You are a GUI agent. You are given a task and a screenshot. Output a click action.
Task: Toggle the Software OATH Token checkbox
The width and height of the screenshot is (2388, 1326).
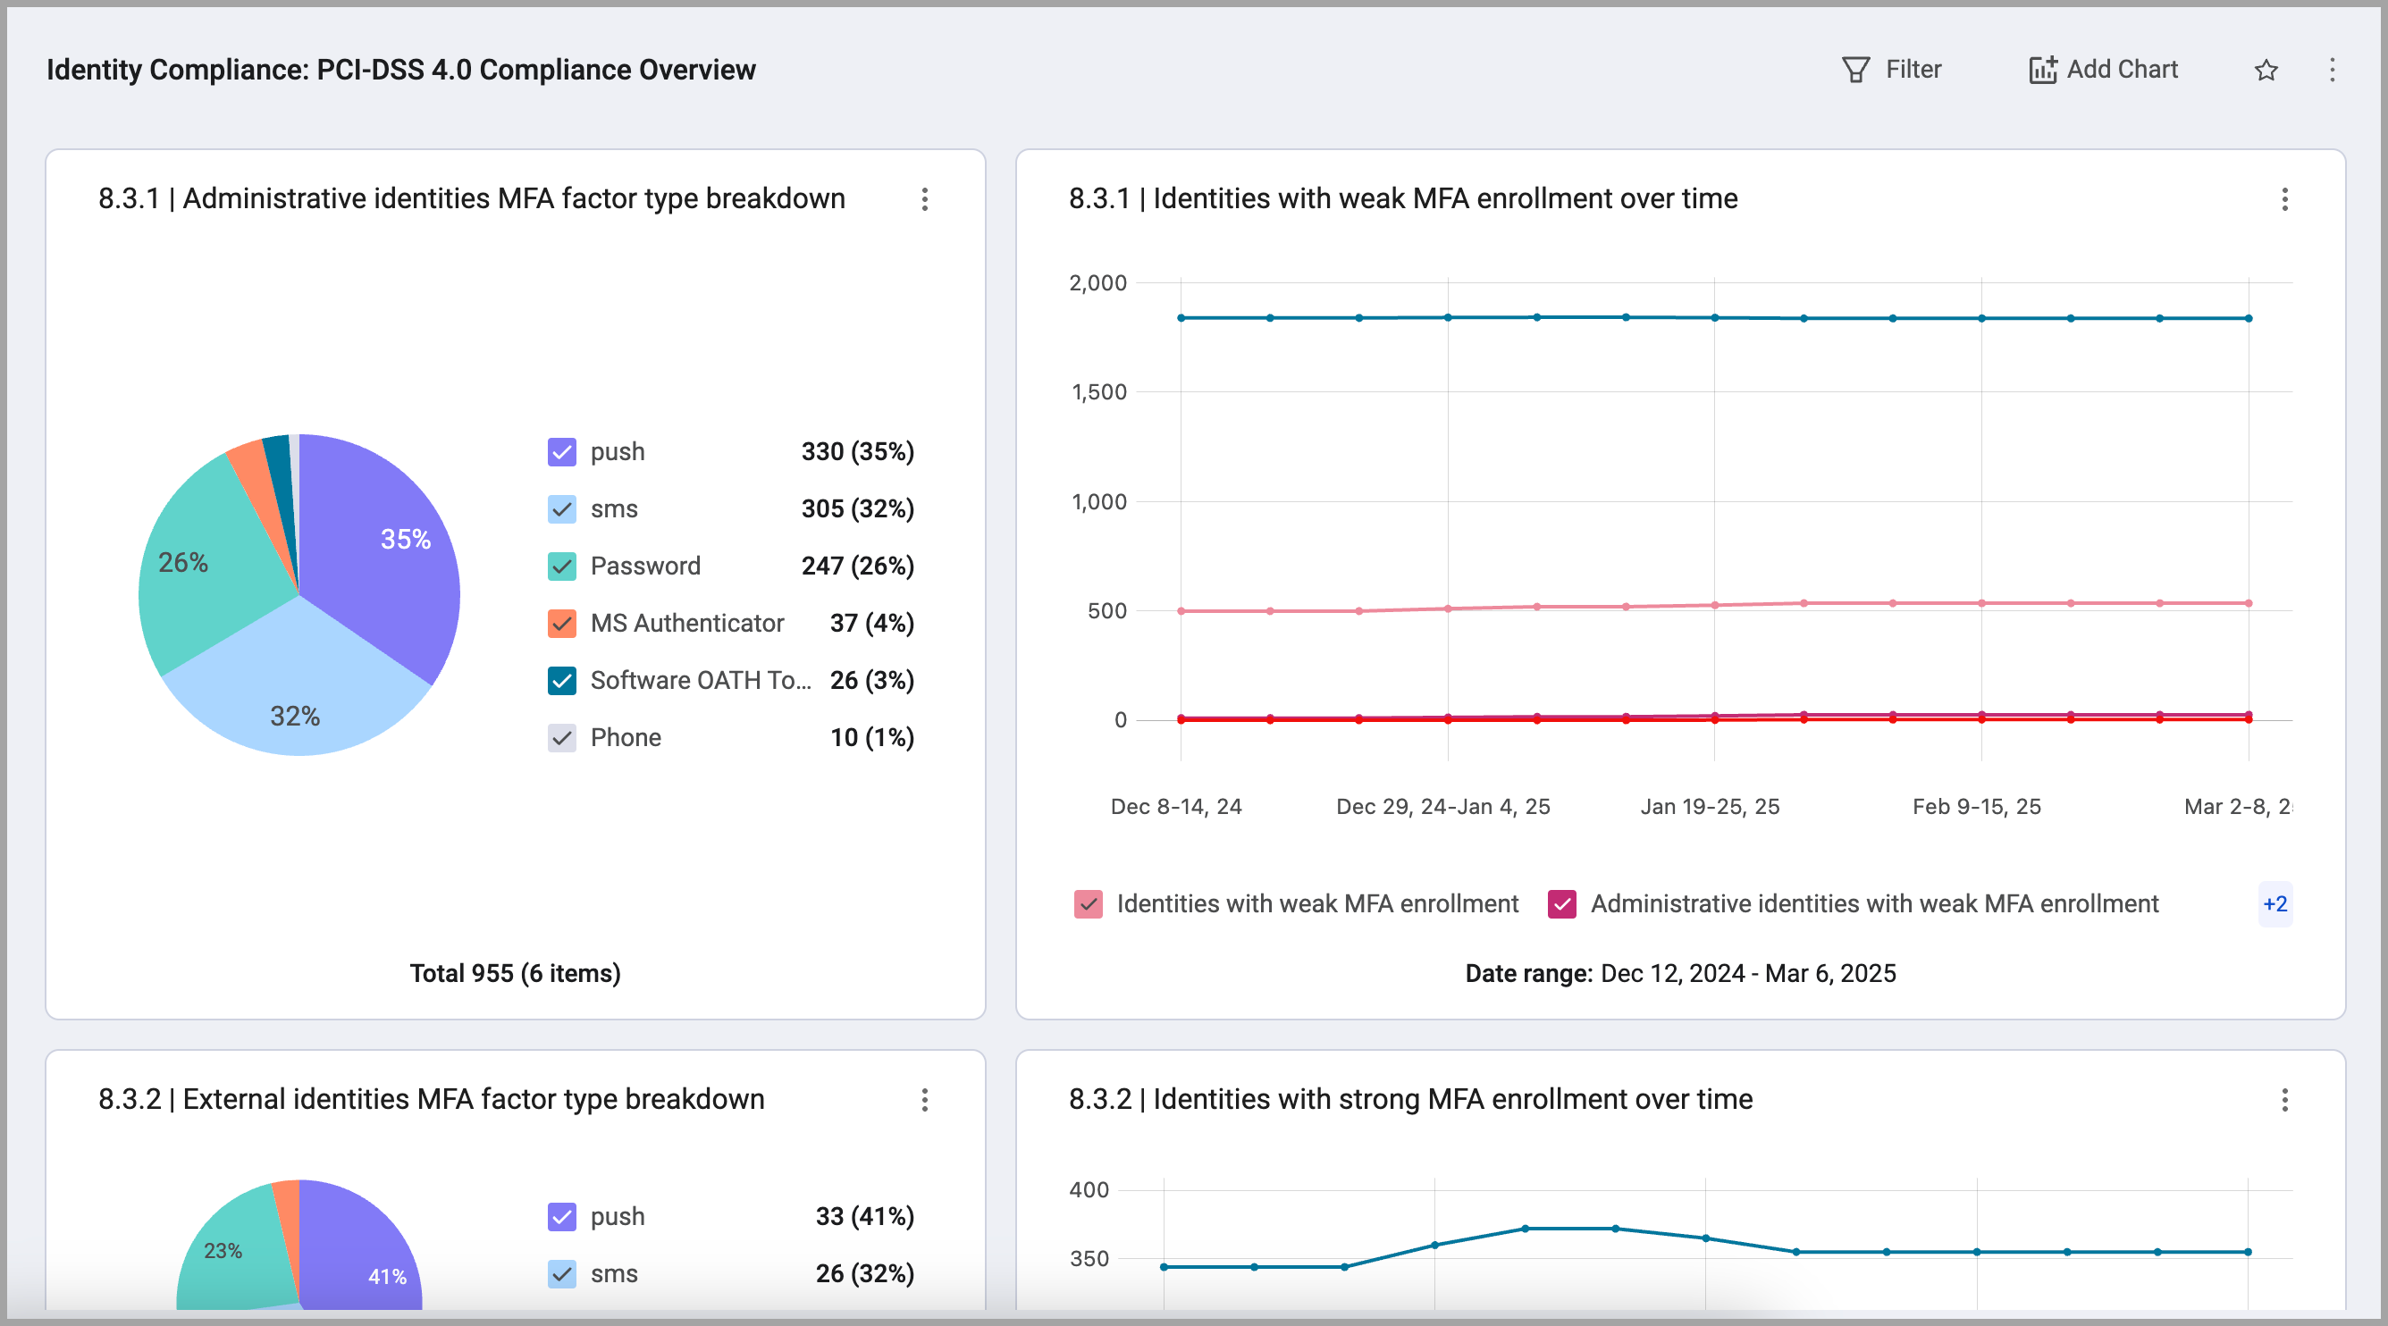click(x=562, y=681)
